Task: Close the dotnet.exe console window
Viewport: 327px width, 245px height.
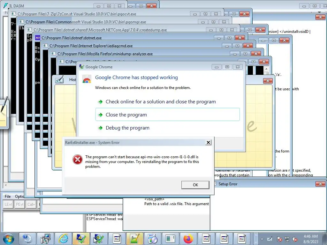Action: pos(240,38)
